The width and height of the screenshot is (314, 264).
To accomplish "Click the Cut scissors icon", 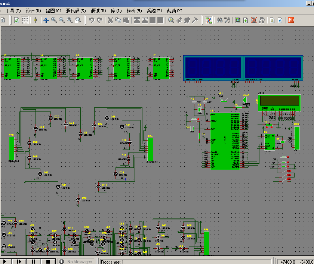I will click(x=110, y=20).
